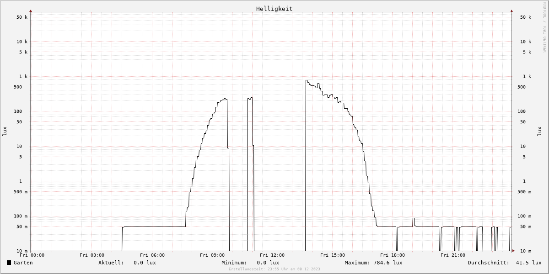Select the "500 m" label on the left axis
549x274 pixels.
tap(21, 192)
